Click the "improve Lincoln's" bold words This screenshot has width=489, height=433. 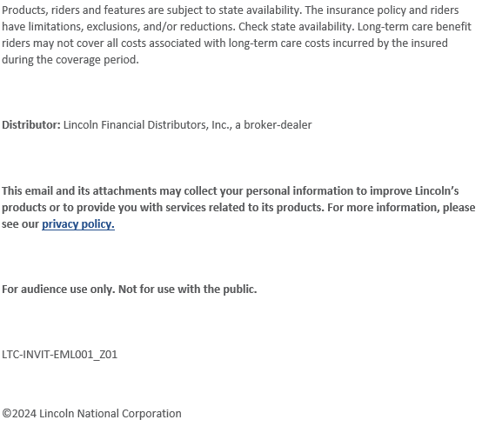pos(414,190)
